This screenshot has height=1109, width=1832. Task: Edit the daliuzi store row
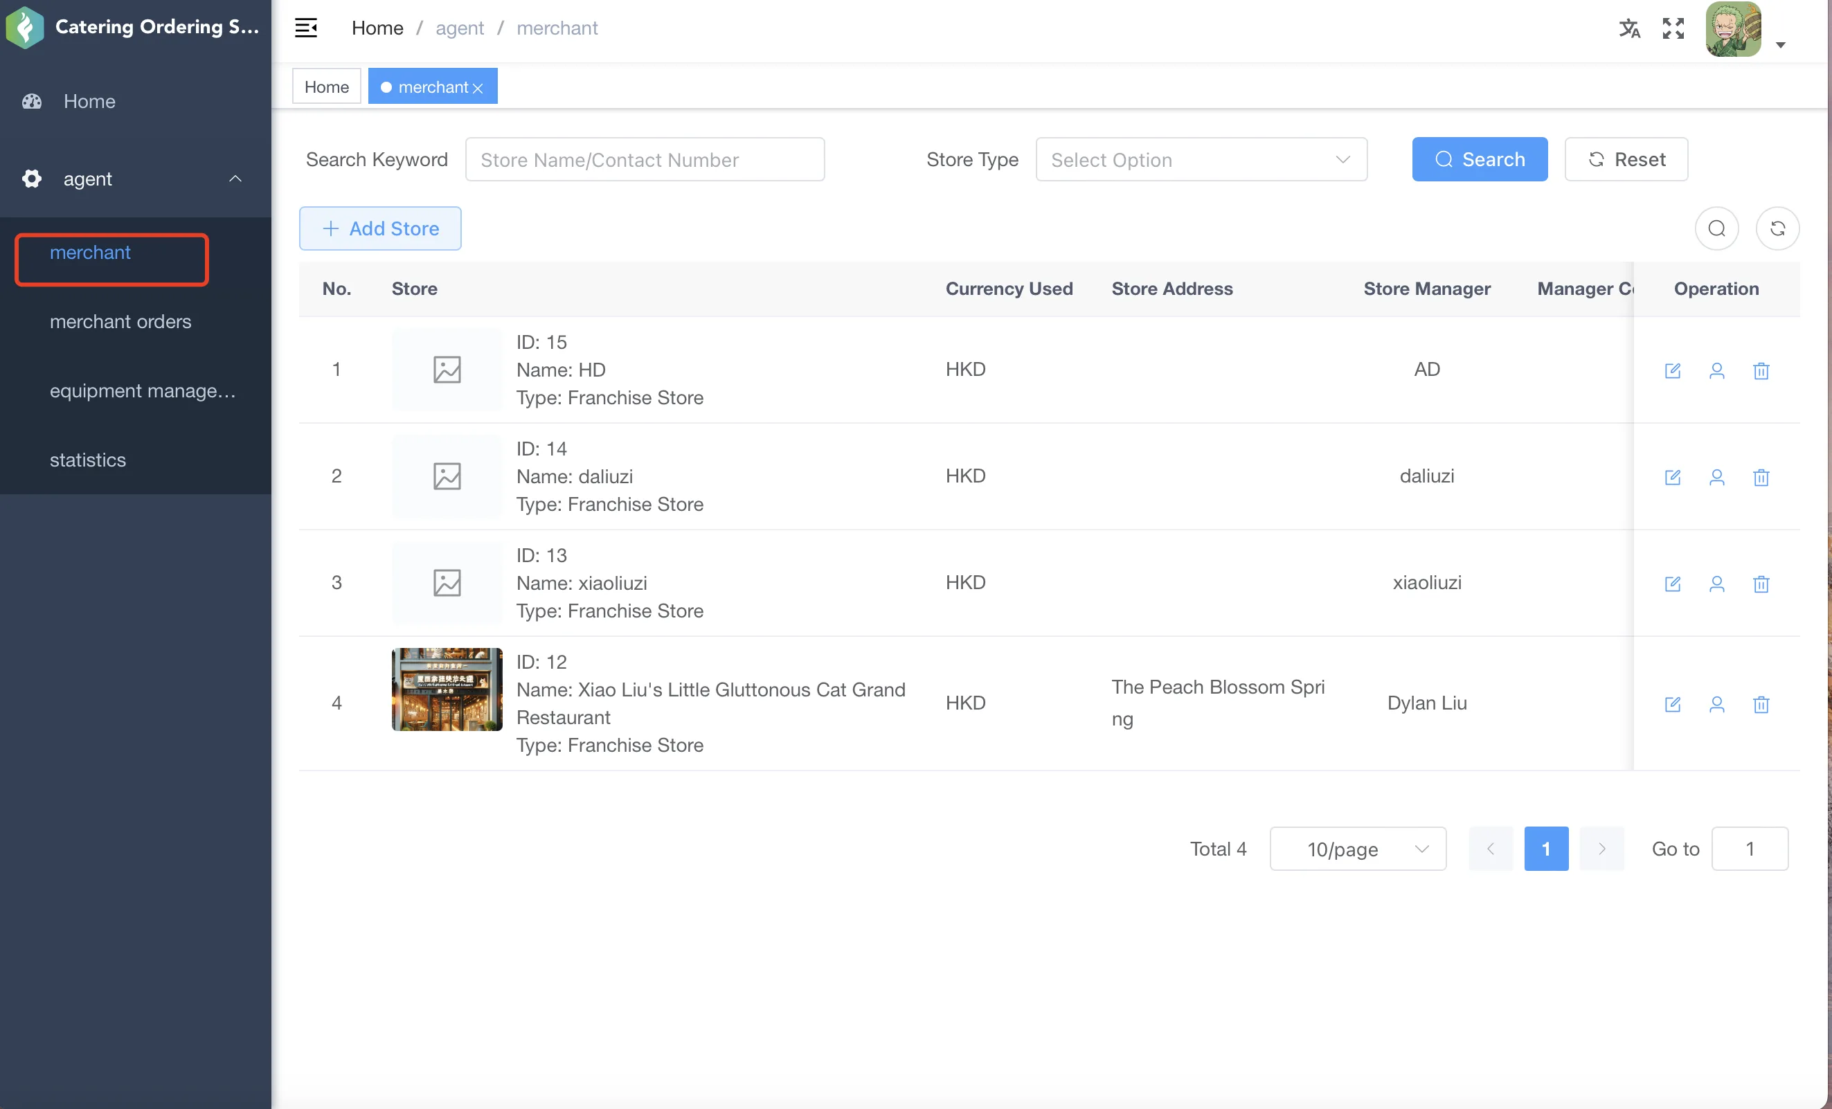tap(1672, 476)
